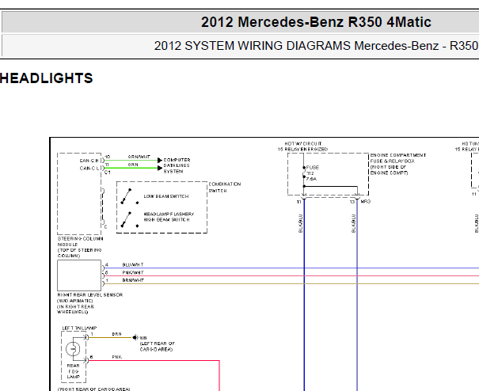Click '(W/O AIRMATIC)' note under level sensor
The width and height of the screenshot is (479, 391).
click(x=75, y=301)
